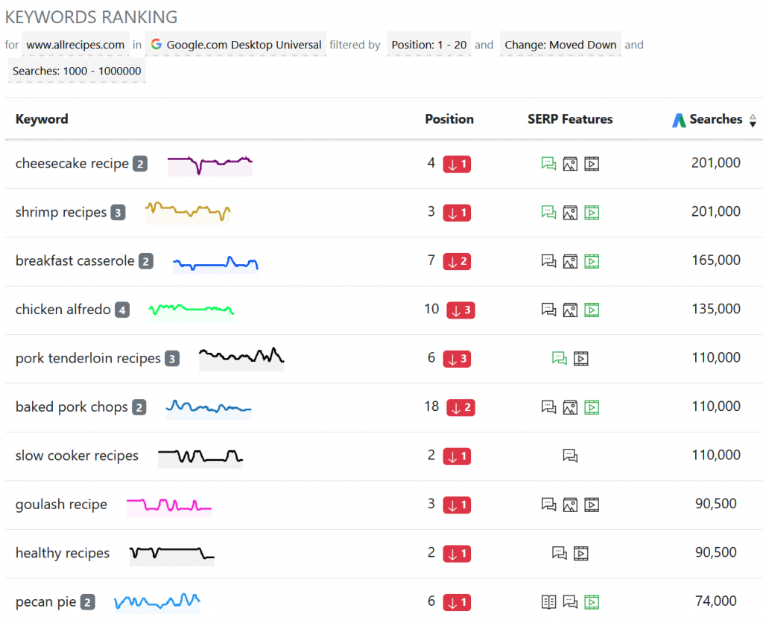
Task: Click the red down-2 badge for breakfast casserole
Action: point(457,261)
